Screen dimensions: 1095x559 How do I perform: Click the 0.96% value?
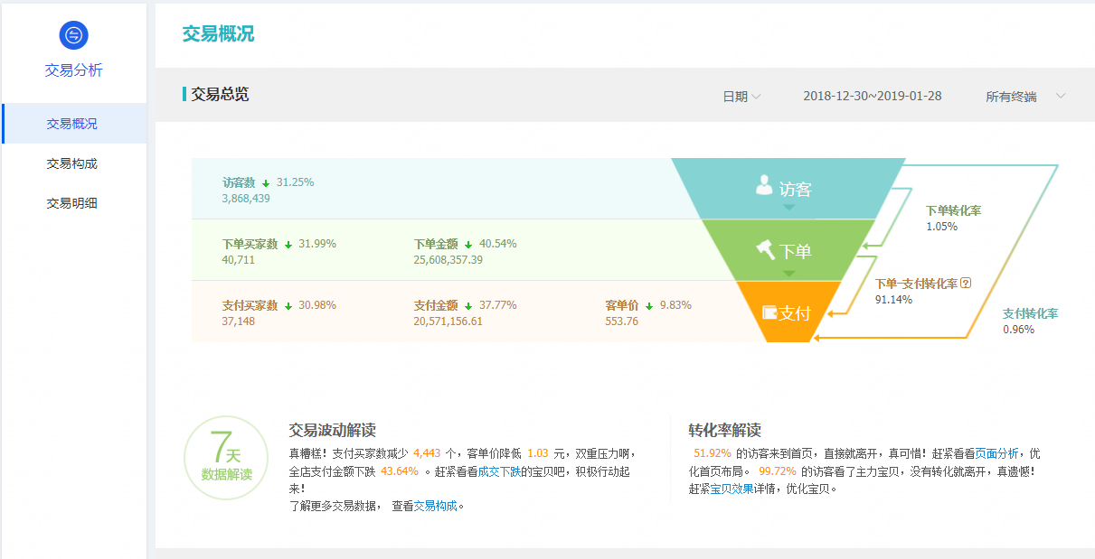(x=1018, y=329)
